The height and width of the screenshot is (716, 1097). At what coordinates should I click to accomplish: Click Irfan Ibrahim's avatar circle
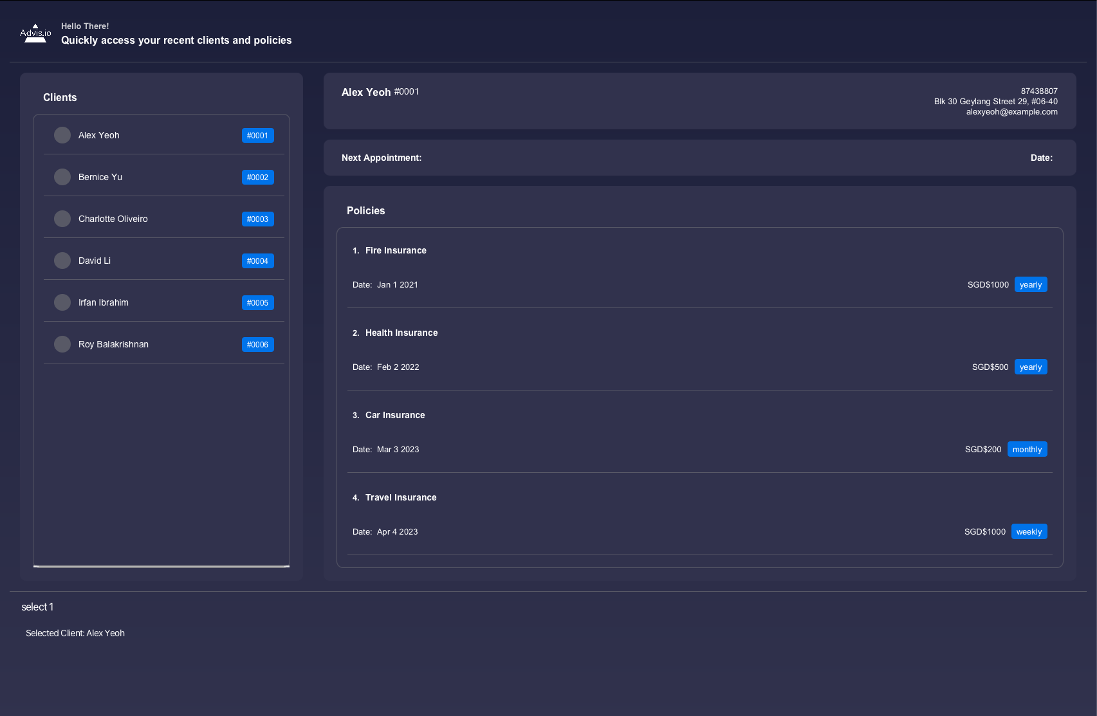[x=62, y=302]
